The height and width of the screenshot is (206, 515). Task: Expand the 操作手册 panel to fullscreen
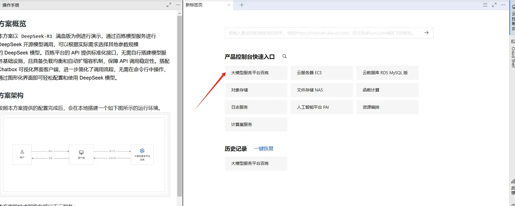tap(169, 5)
